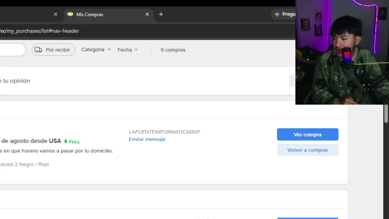Close the Mis Compras tab
This screenshot has width=389, height=219.
(147, 14)
